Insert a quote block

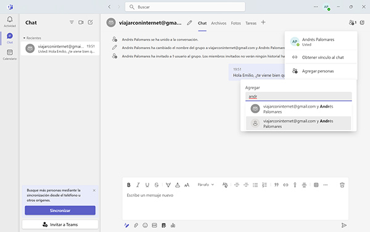click(276, 185)
